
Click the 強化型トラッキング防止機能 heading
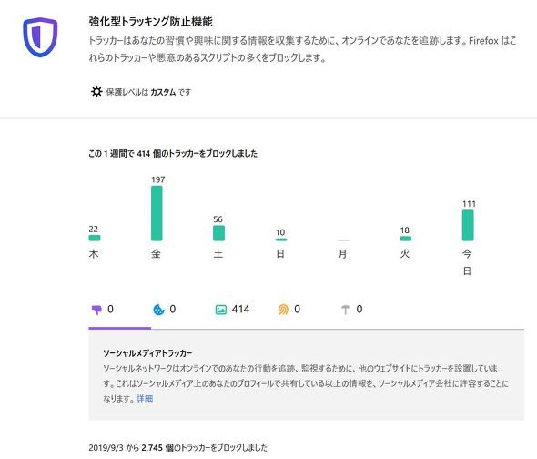(151, 22)
